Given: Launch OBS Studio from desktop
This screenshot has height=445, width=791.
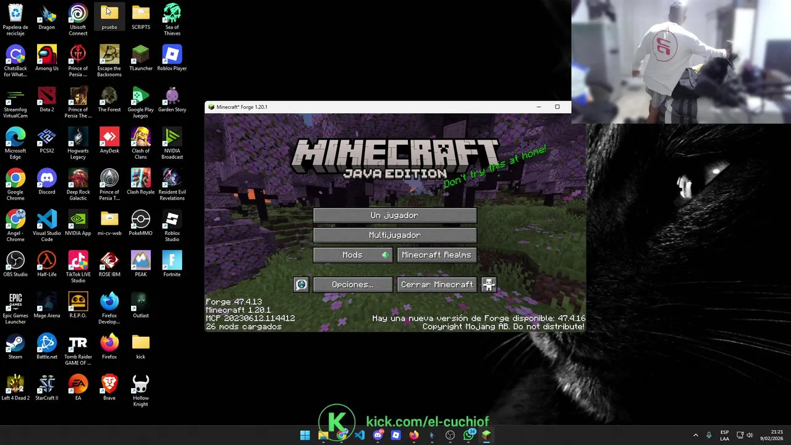Looking at the screenshot, I should pyautogui.click(x=15, y=265).
